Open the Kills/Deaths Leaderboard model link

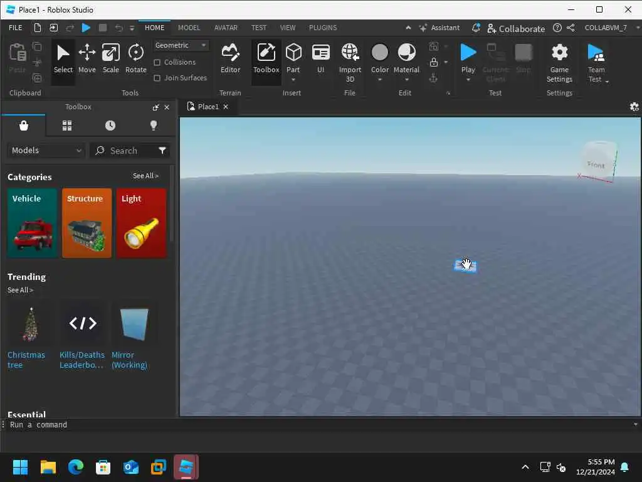tap(82, 360)
